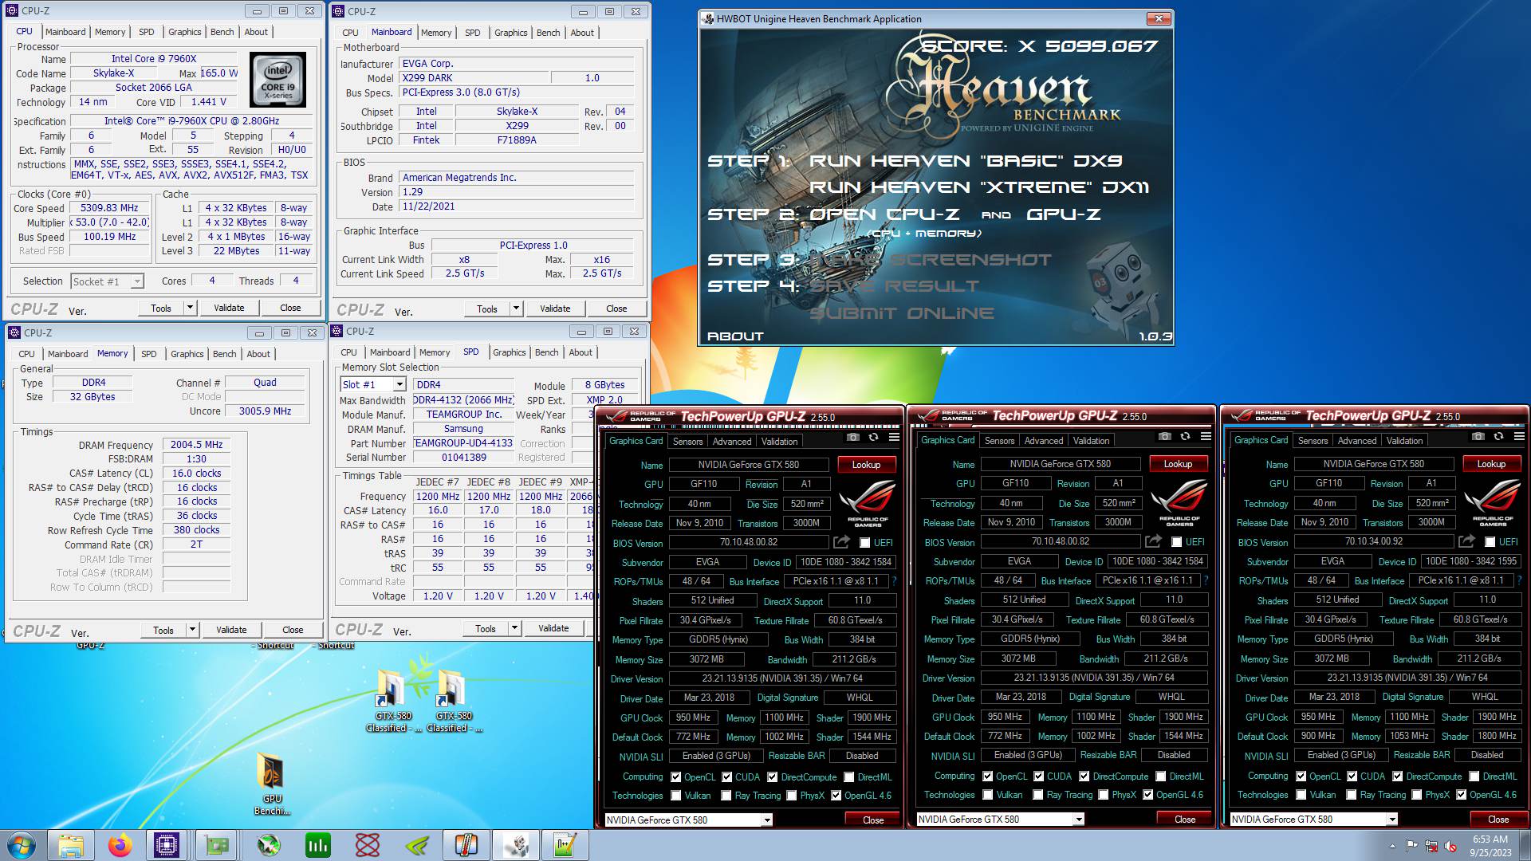Toggle DirectML checkbox in leftmost GPU-Z window
Screen dimensions: 1531x861
[849, 777]
